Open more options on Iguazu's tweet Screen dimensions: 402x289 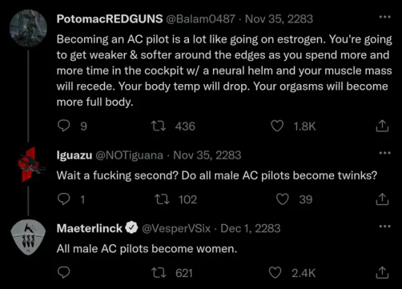click(385, 153)
